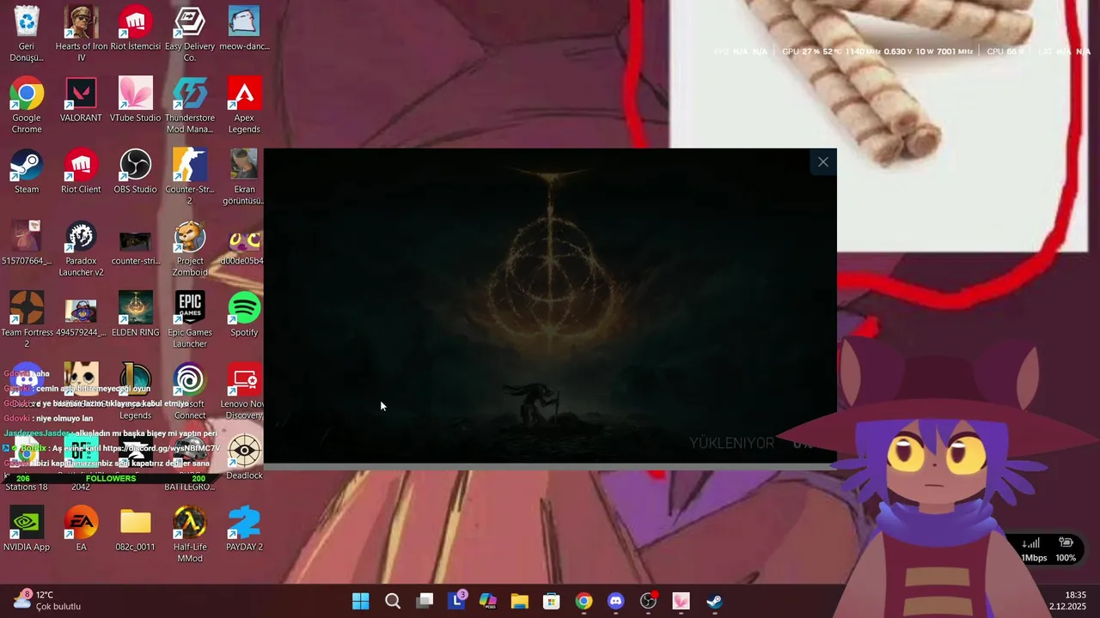Launch the ELDEN RING desktop shortcut

[135, 315]
